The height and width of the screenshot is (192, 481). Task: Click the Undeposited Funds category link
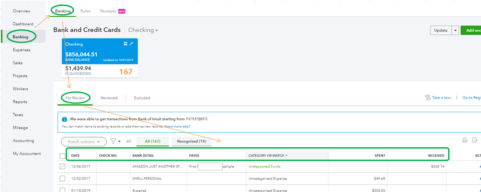pos(264,166)
